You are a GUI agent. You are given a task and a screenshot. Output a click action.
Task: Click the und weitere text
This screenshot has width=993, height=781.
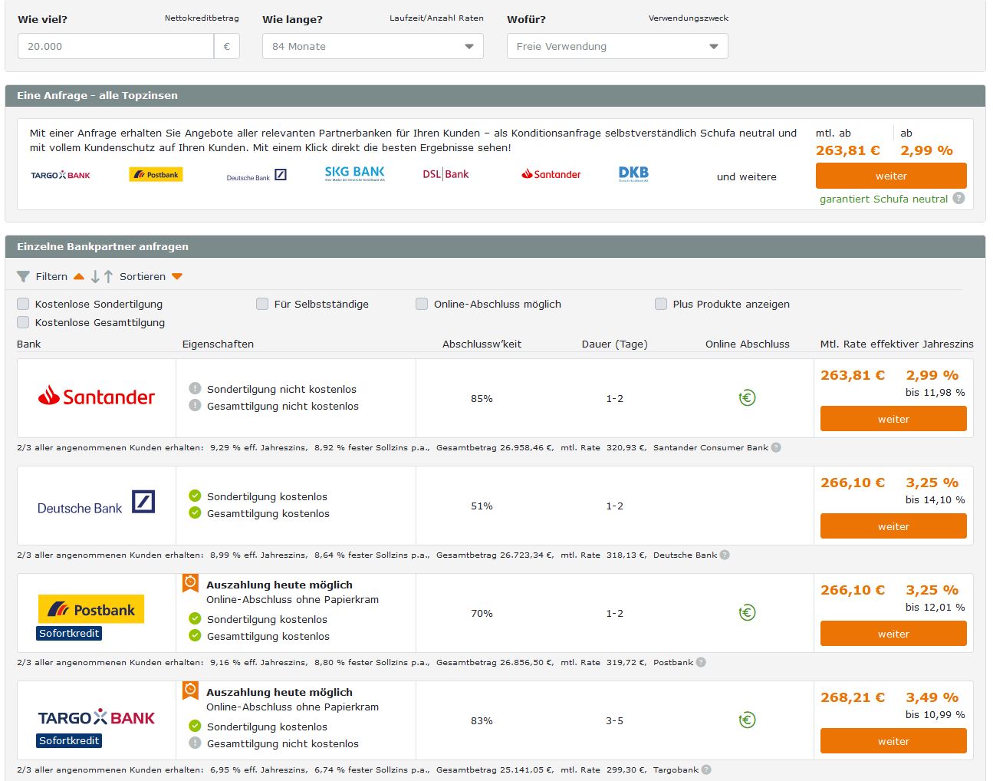coord(747,176)
